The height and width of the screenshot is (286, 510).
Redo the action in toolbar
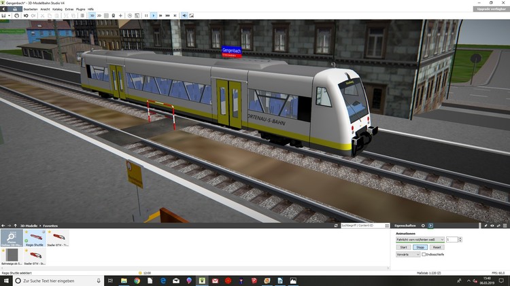tap(33, 16)
